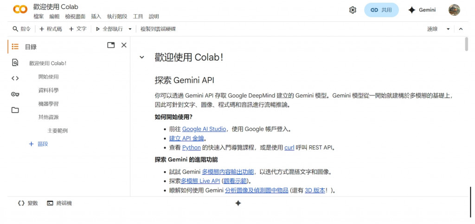Open the 建立 API 金鑰 link
475x224 pixels.
pyautogui.click(x=186, y=138)
